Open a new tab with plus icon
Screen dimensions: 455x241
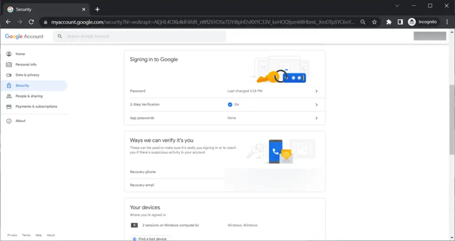[97, 9]
